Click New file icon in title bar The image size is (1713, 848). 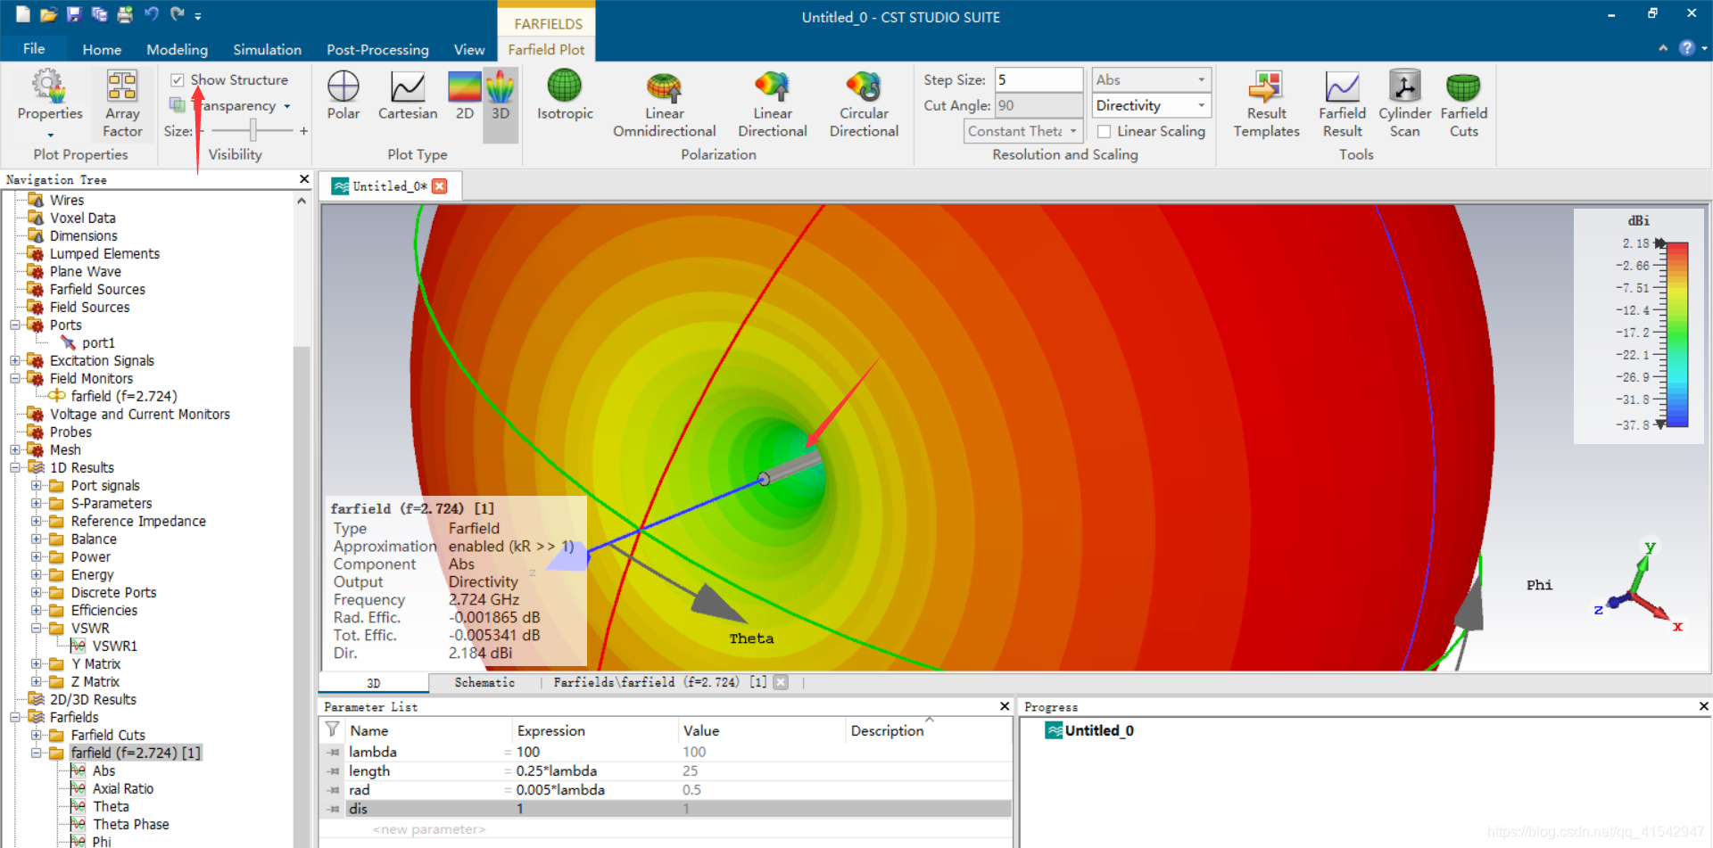pos(23,14)
